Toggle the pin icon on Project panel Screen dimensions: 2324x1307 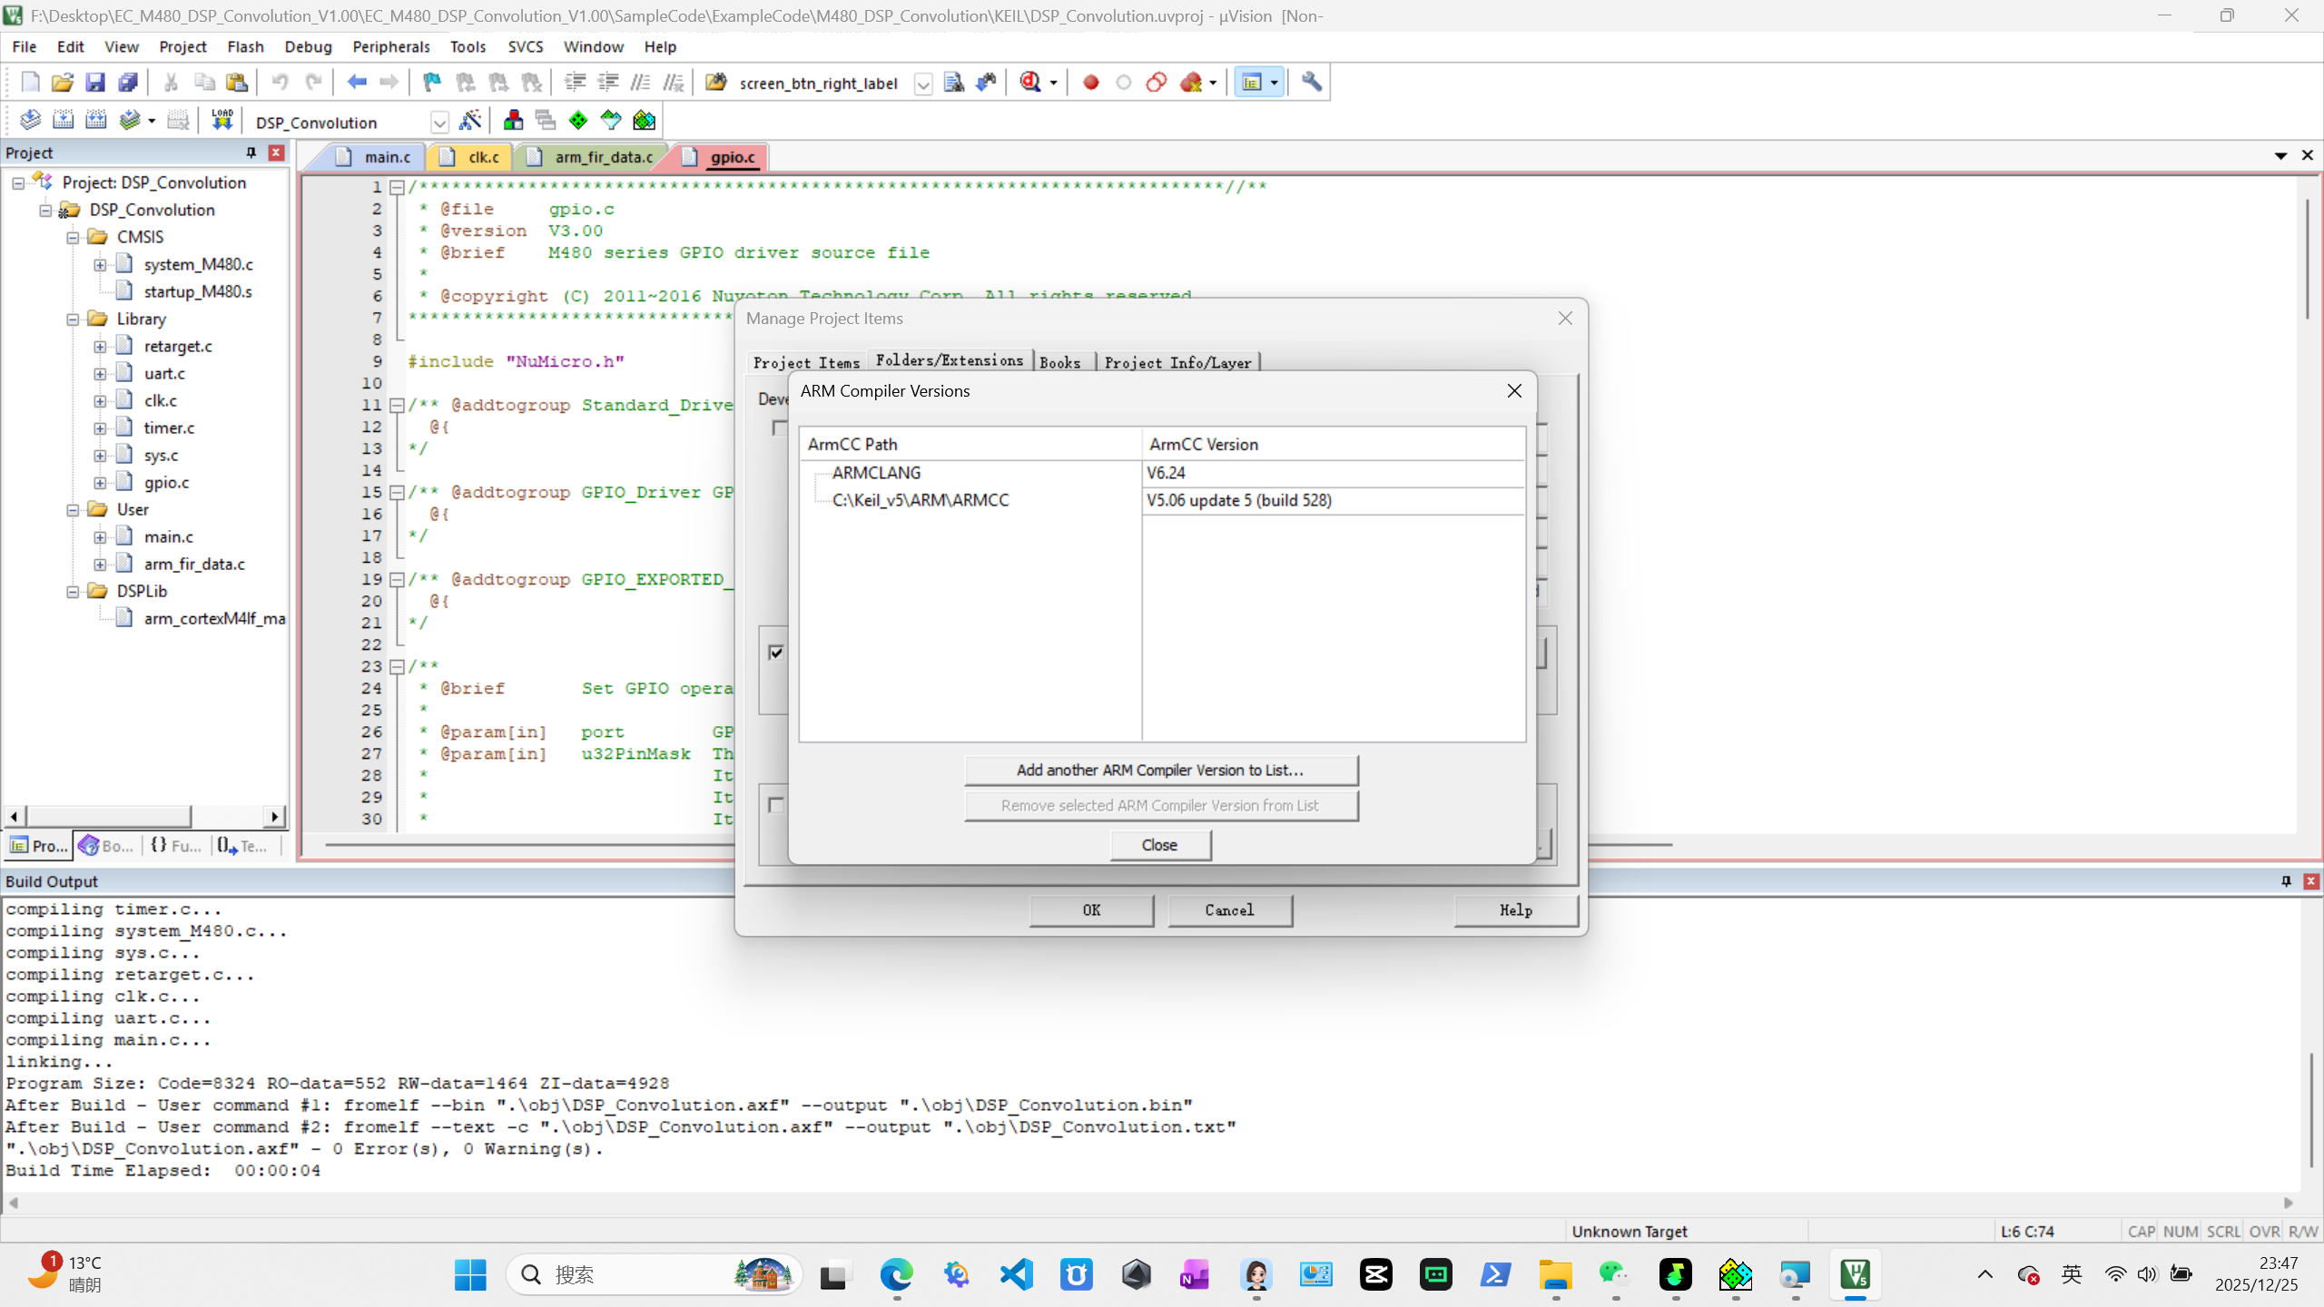pyautogui.click(x=251, y=152)
